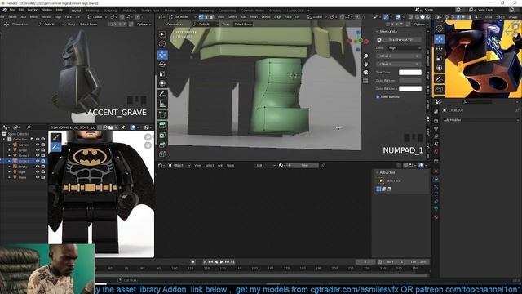Play the animation in the timeline
This screenshot has width=522, height=294.
(221, 262)
